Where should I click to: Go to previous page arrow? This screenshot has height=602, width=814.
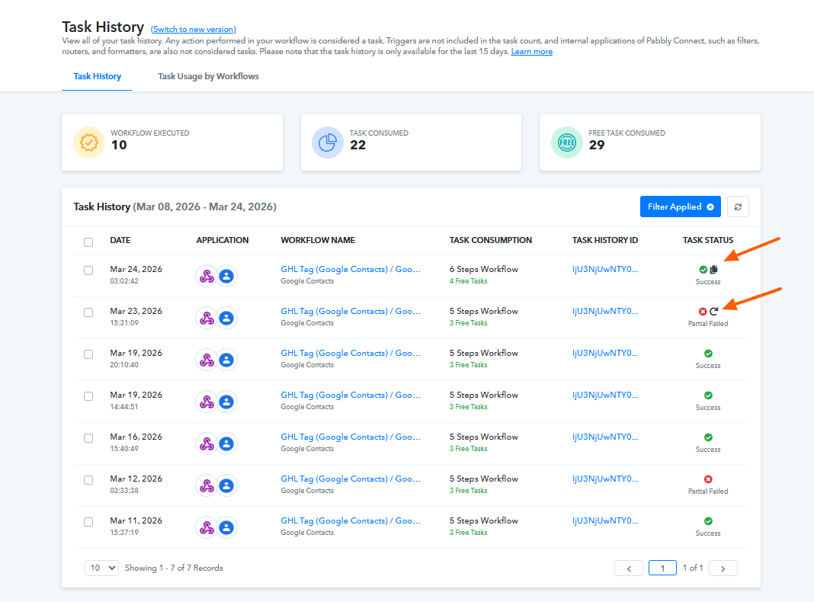pos(629,568)
